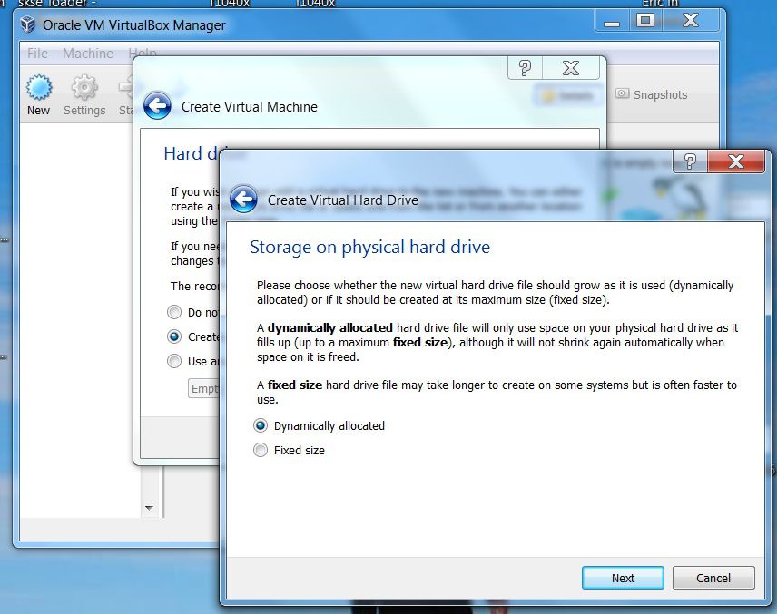Image resolution: width=777 pixels, height=614 pixels.
Task: Close the Create Virtual Hard Drive dialog
Action: 736,161
